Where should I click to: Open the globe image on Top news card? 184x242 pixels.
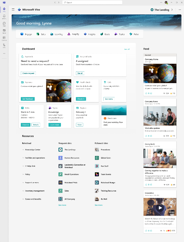coord(59,91)
